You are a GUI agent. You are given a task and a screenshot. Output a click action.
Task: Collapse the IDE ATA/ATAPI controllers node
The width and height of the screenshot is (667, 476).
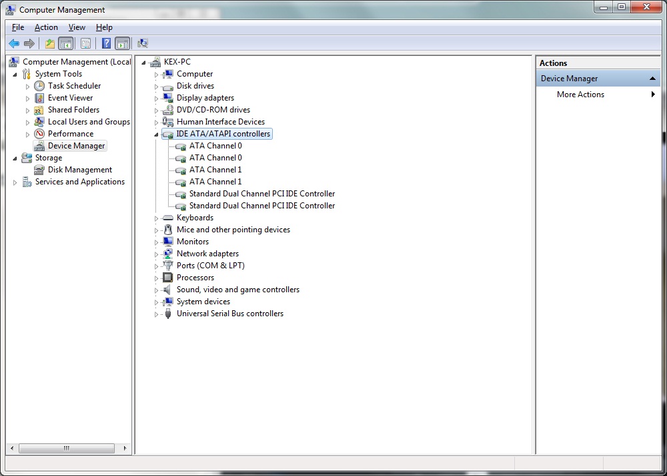[x=156, y=134]
